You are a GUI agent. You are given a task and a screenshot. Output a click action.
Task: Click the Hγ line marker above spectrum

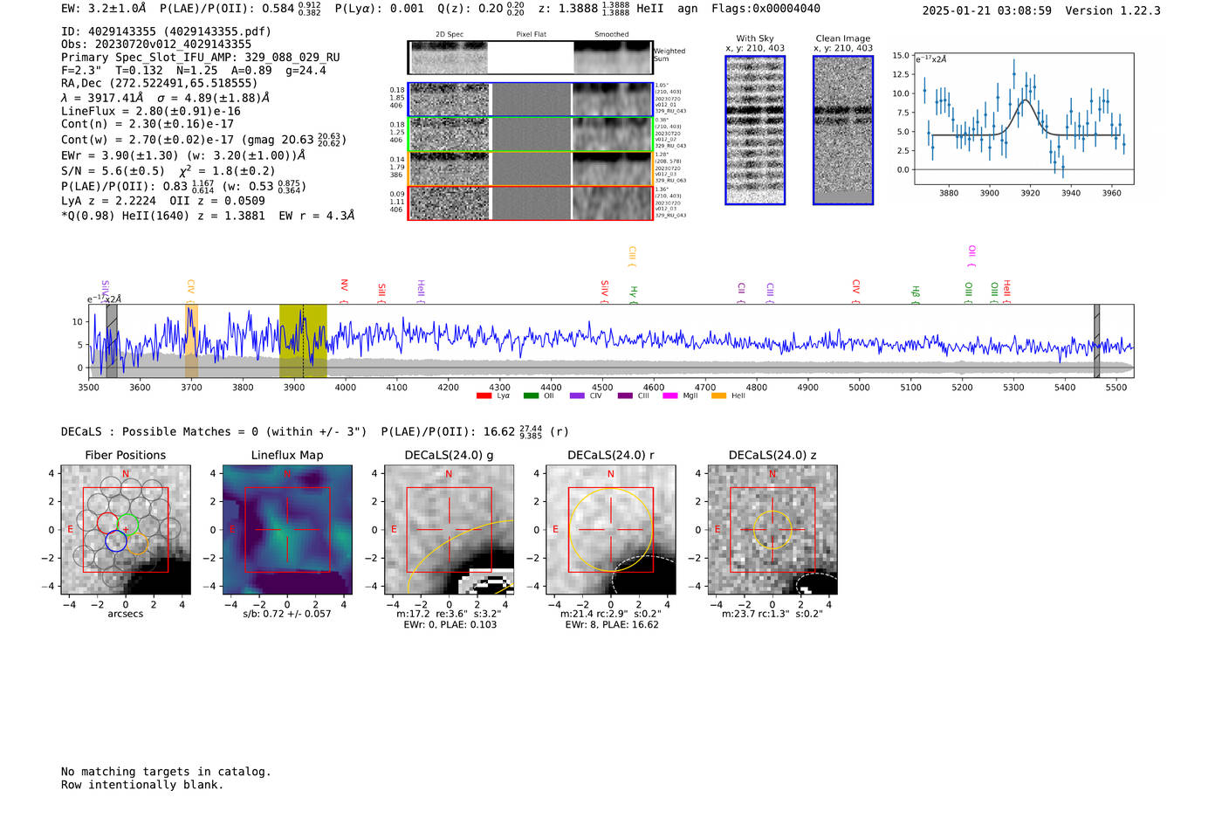tap(634, 294)
